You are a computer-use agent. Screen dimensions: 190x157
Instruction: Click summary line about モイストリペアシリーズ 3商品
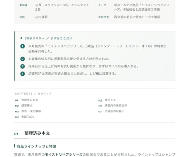pyautogui.click(x=97, y=49)
